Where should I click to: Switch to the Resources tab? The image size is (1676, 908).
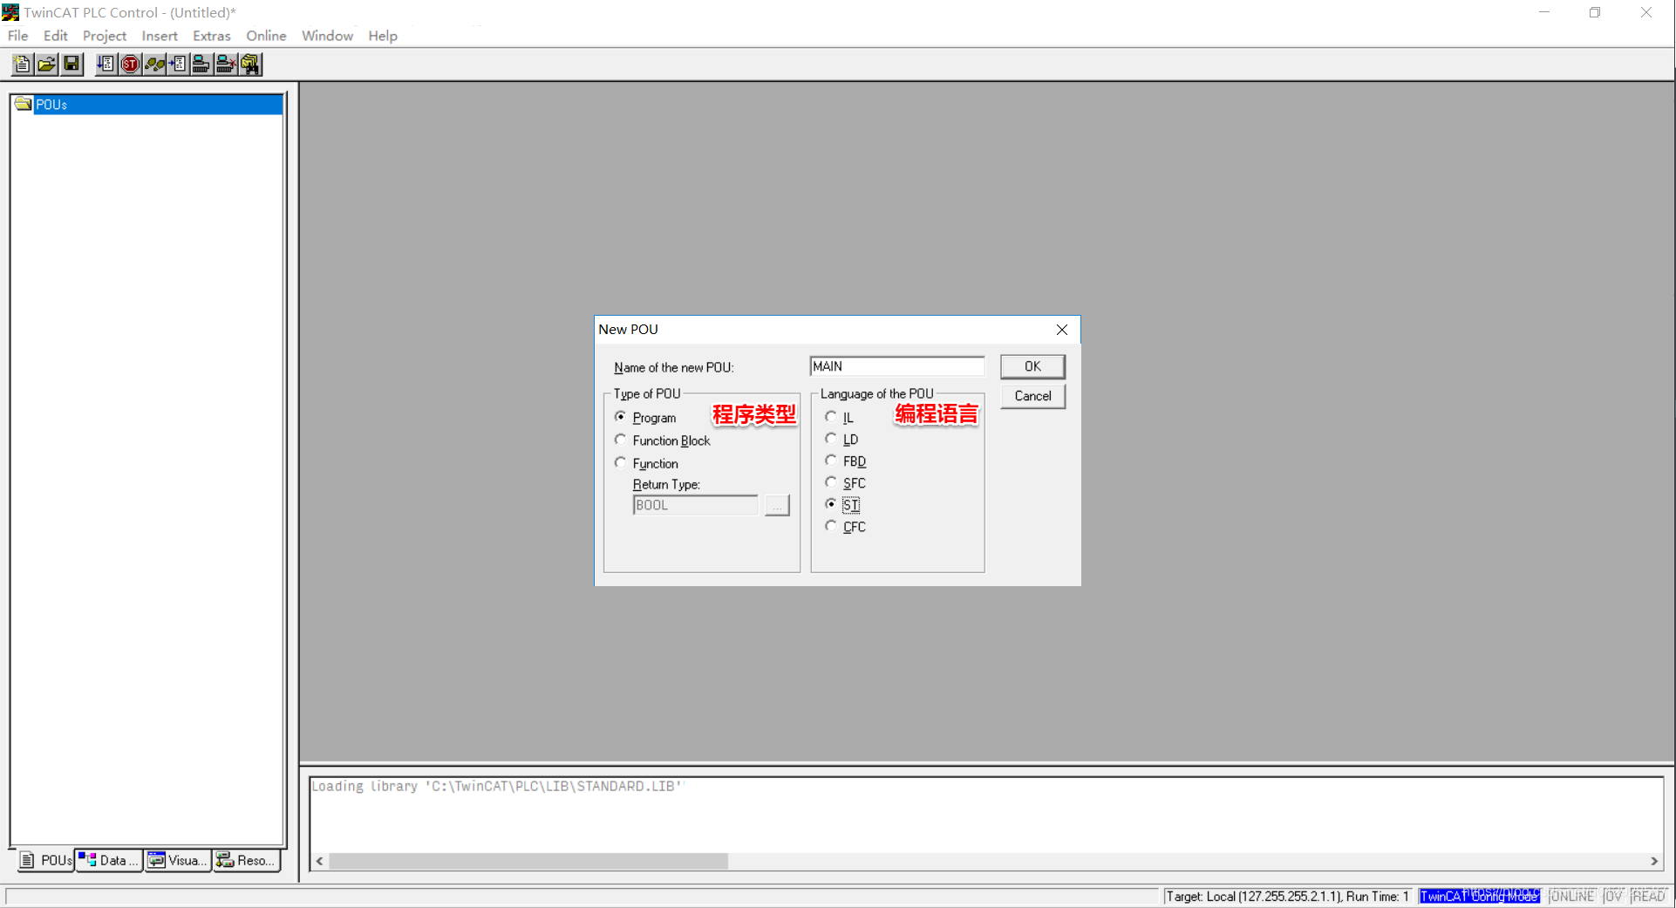tap(247, 860)
